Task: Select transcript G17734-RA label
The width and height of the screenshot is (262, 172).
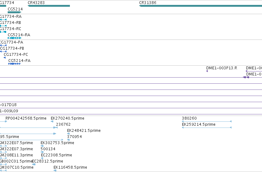Action: coord(11,16)
